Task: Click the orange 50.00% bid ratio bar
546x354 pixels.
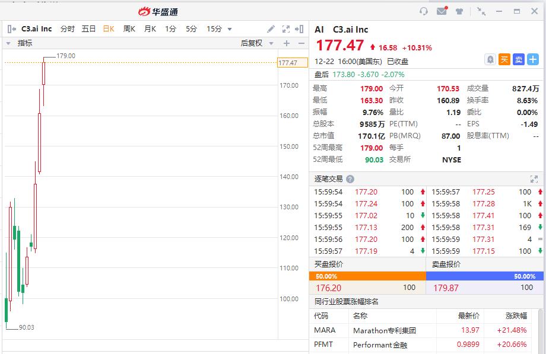Action: tap(367, 276)
